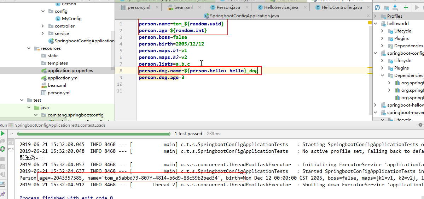
Task: Open Person.java editor tab
Action: (228, 7)
